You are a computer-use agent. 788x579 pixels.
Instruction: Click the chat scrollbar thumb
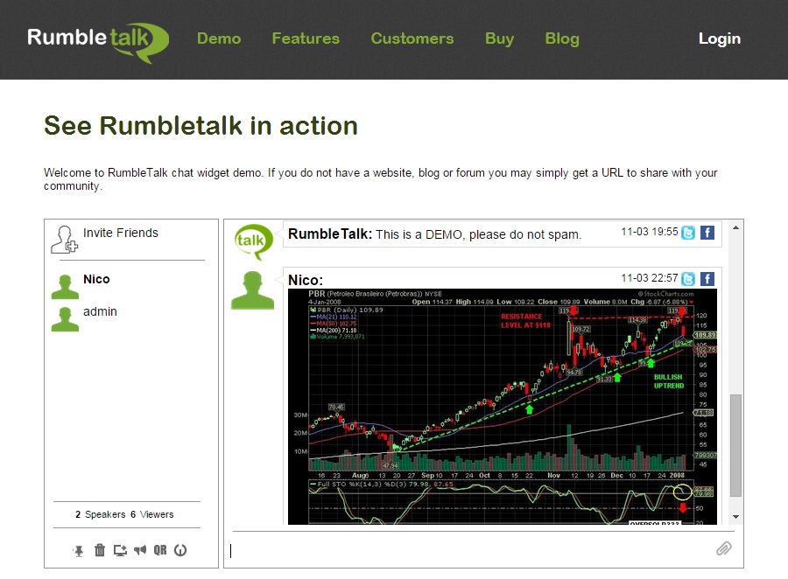coord(735,445)
